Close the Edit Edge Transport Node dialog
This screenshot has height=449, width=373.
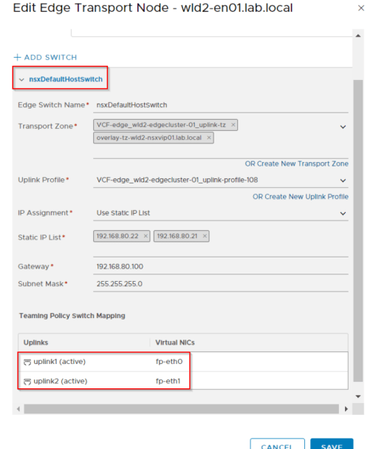361,8
